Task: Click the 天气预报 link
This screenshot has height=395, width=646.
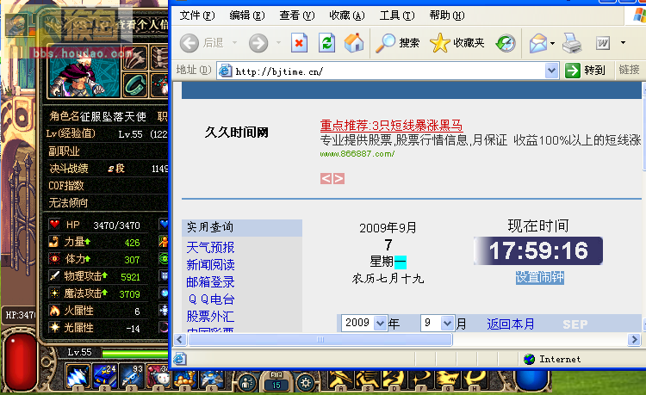Action: pyautogui.click(x=210, y=247)
